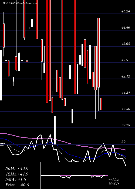Click the 45.24 price axis label

(126, 11)
